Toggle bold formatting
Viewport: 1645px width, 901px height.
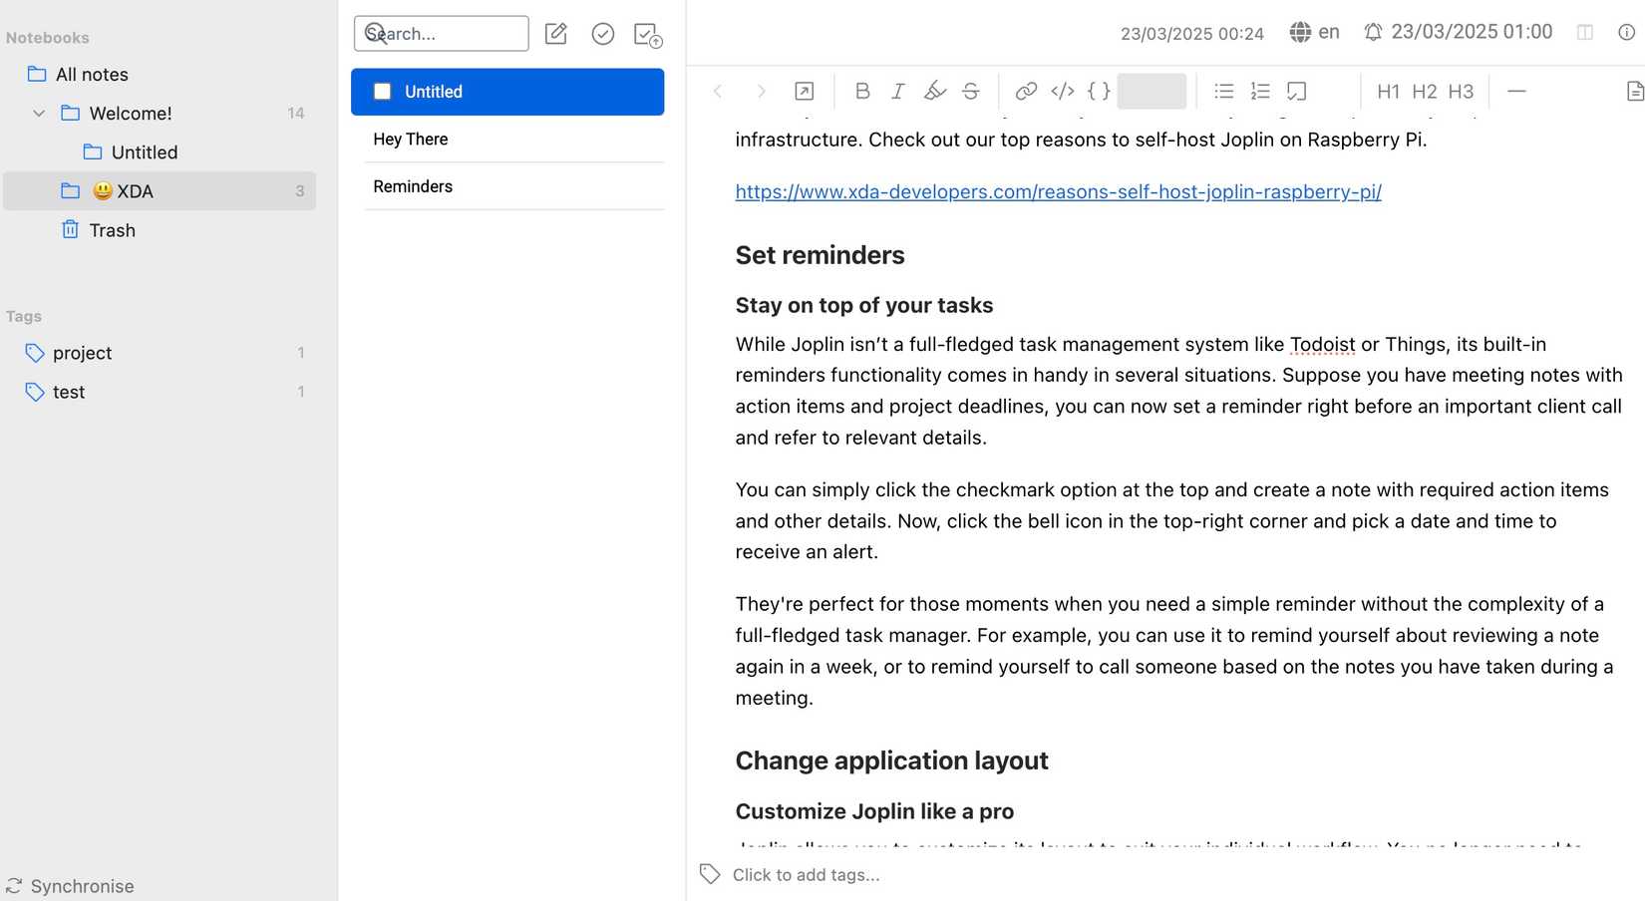[861, 91]
